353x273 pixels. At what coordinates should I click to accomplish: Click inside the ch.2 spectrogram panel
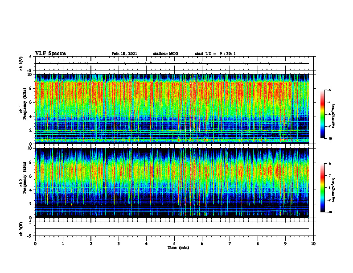[x=172, y=183]
